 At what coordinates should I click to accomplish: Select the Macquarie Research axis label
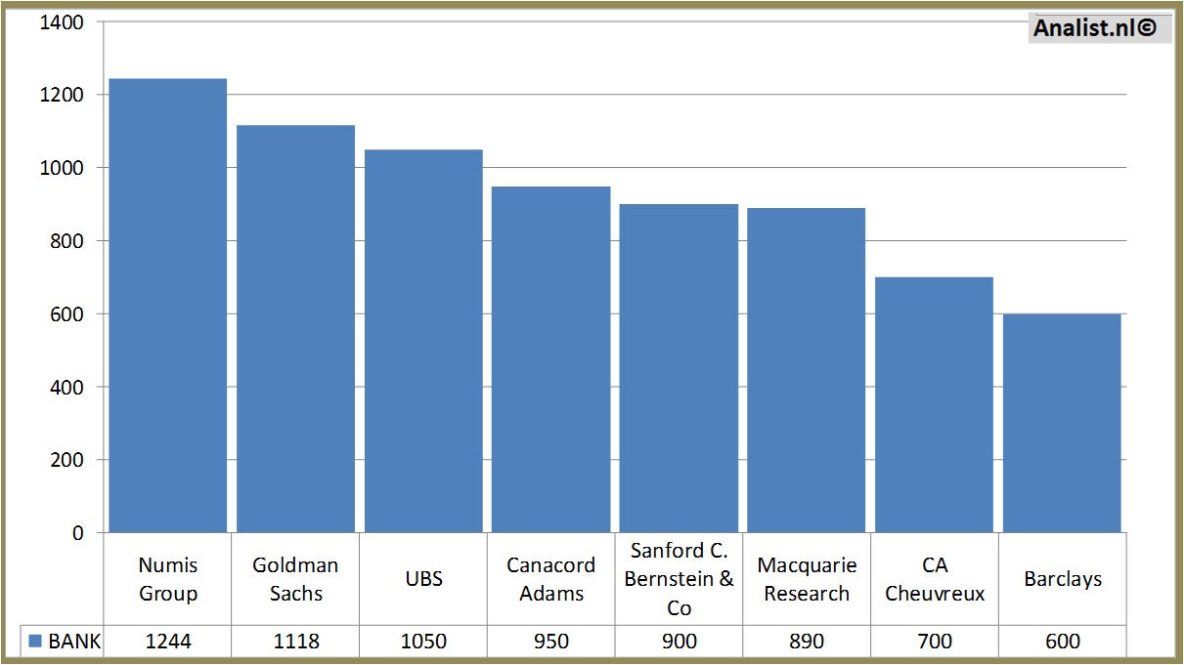tap(807, 579)
